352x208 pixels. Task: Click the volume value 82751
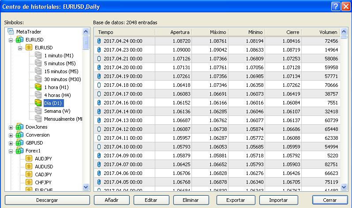[x=331, y=164]
